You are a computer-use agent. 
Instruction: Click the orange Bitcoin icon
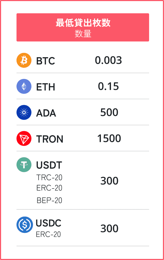[x=24, y=60]
